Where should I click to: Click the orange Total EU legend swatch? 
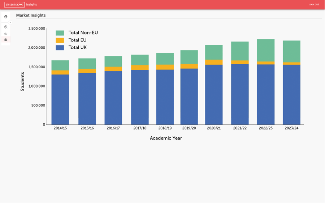(x=60, y=40)
